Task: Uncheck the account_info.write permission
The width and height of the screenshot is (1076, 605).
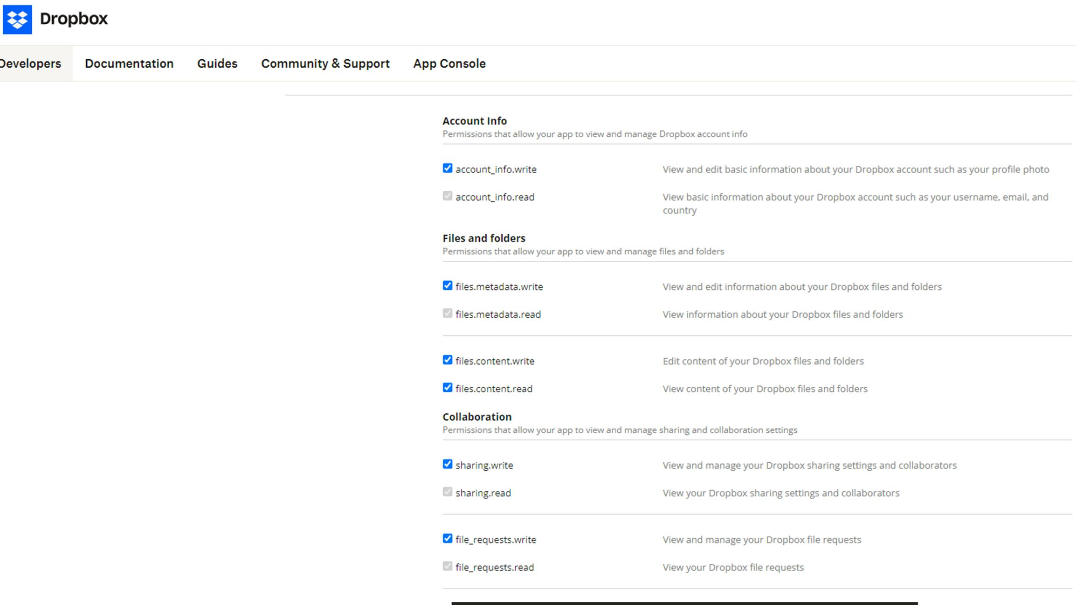Action: [448, 168]
